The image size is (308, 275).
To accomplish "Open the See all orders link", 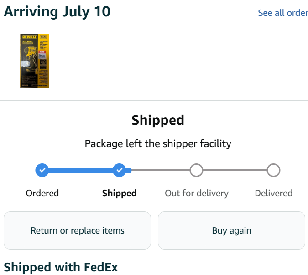I will 282,13.
